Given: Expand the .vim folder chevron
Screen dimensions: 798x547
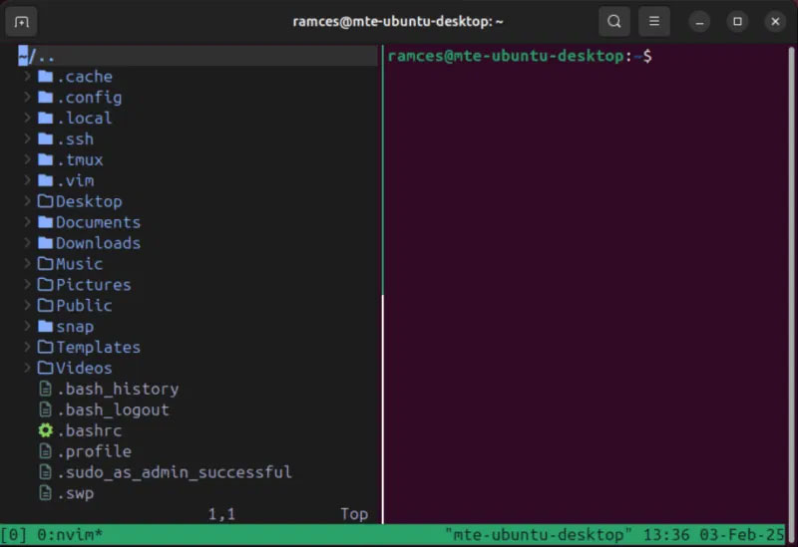Looking at the screenshot, I should (x=28, y=180).
